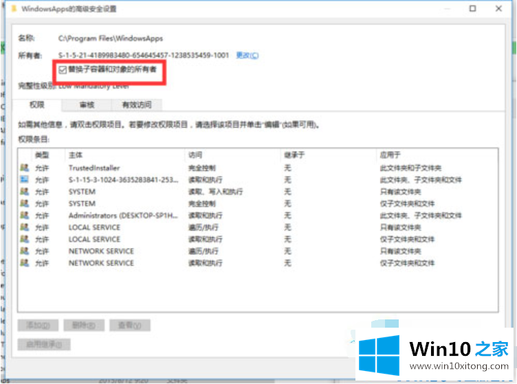Click the path C:\Program Files\WindowsApps
The width and height of the screenshot is (517, 384).
[x=111, y=38]
